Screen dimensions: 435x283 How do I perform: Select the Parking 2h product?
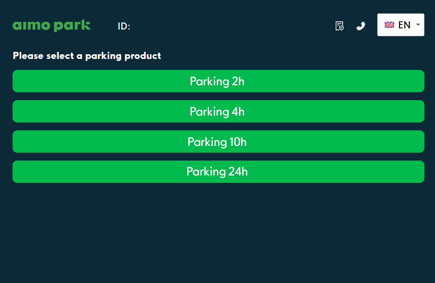click(218, 81)
